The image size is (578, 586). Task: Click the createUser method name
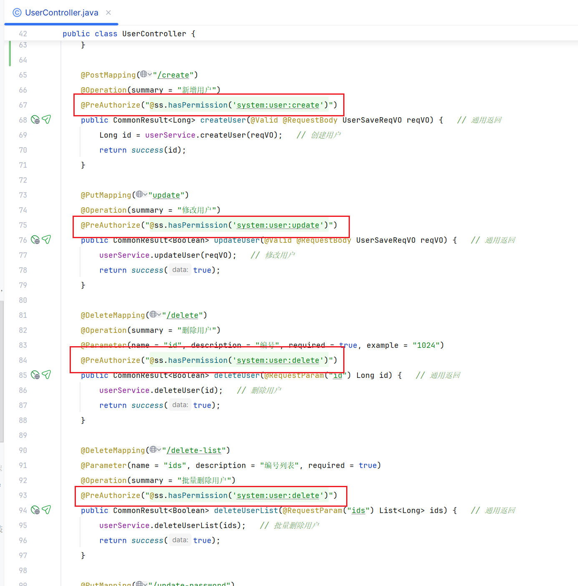(223, 120)
